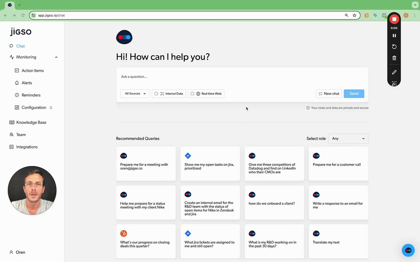Click the HubSpot icon on closing deals card

point(123,234)
